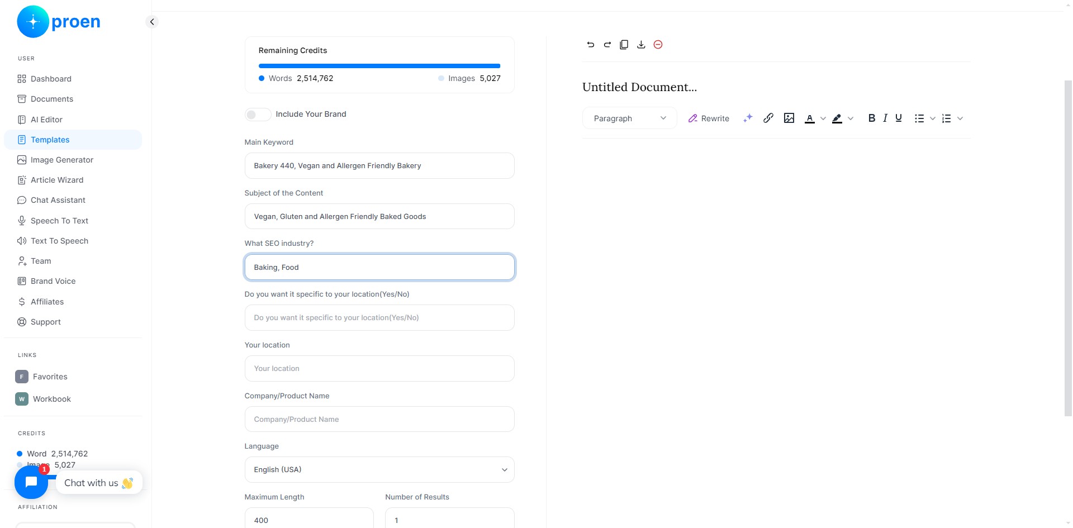Click the Rewrite button
The height and width of the screenshot is (528, 1073).
709,118
